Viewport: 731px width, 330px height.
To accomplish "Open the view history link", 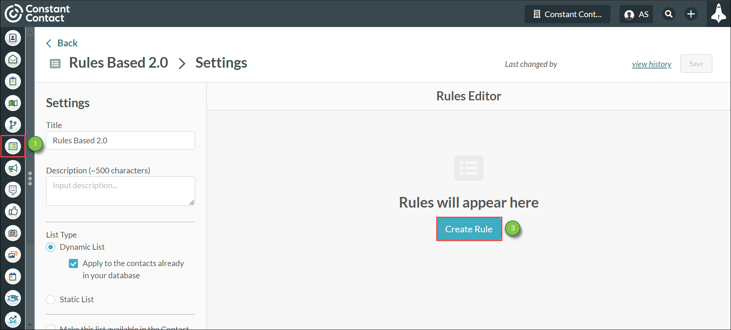I will [652, 64].
